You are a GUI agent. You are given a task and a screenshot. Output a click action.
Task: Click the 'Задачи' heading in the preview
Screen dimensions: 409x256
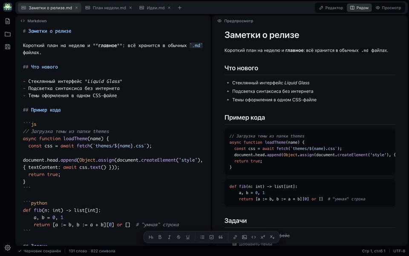[x=236, y=221]
